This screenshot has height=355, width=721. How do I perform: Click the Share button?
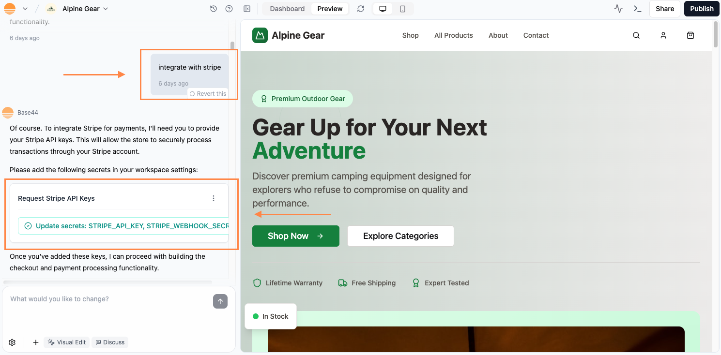coord(665,9)
